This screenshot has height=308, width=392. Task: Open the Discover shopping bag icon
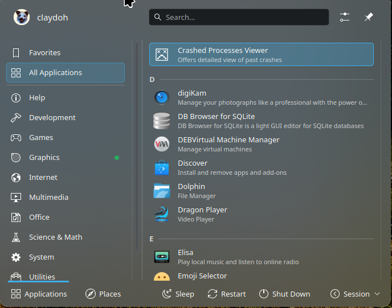pyautogui.click(x=162, y=167)
